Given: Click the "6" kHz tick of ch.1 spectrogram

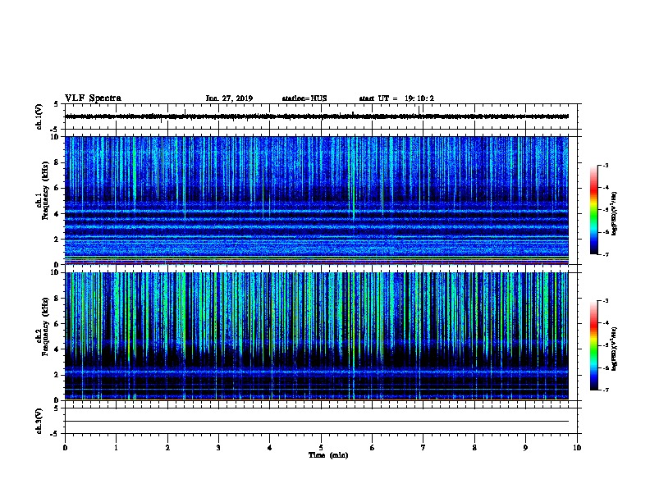Looking at the screenshot, I should pos(57,188).
